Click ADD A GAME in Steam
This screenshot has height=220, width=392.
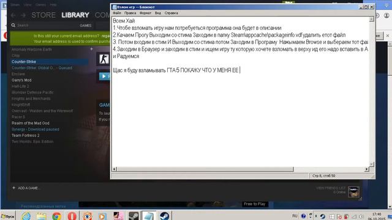26,188
